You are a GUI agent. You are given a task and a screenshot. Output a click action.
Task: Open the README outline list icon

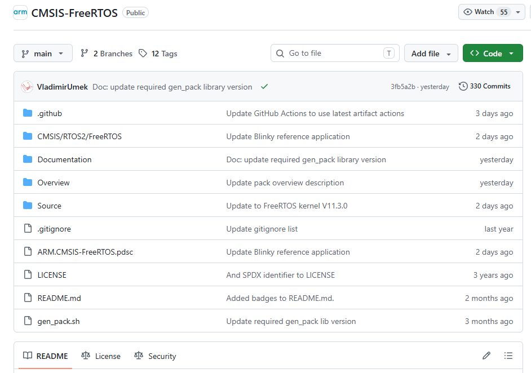point(508,356)
